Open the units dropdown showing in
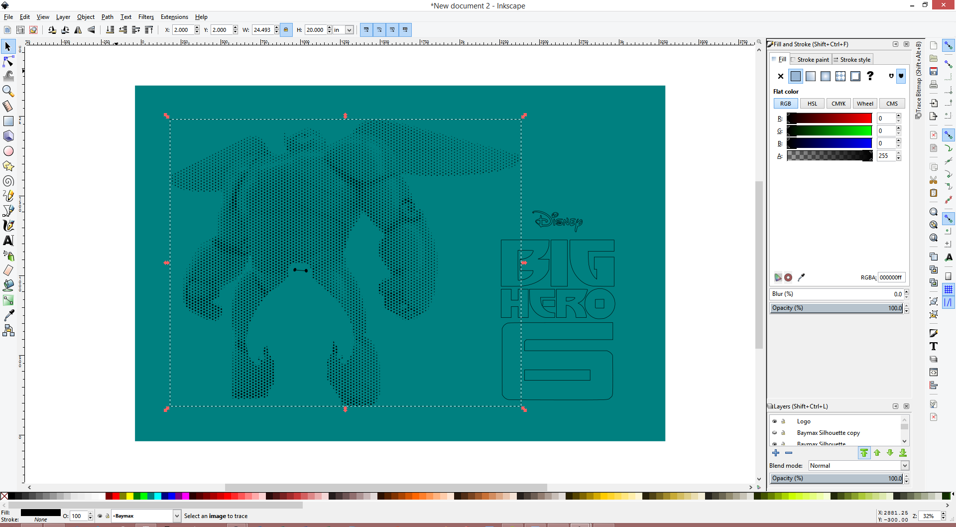This screenshot has height=527, width=956. pos(349,30)
